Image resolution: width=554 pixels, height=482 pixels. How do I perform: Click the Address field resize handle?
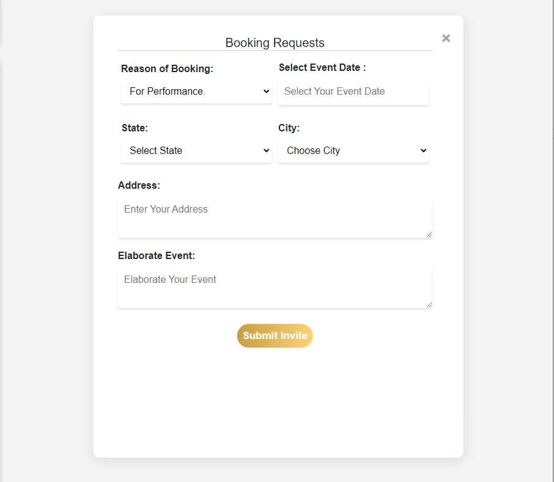(x=430, y=236)
